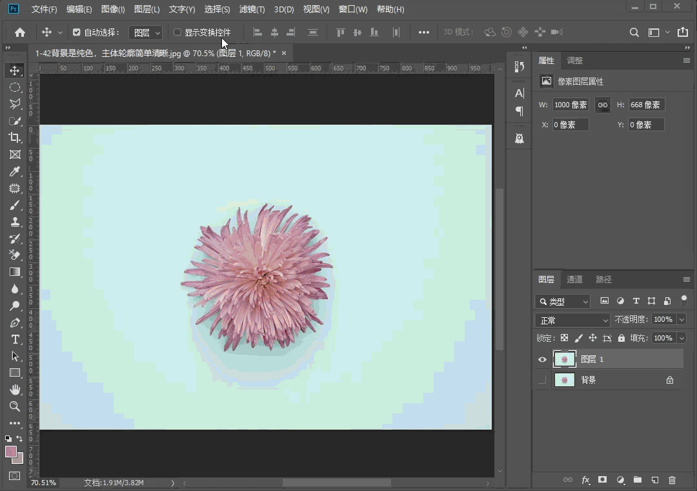Open the 选择(S) menu

217,9
